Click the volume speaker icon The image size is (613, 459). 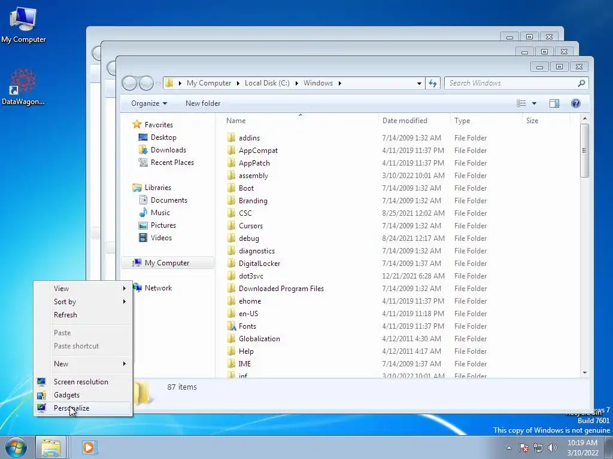click(553, 448)
